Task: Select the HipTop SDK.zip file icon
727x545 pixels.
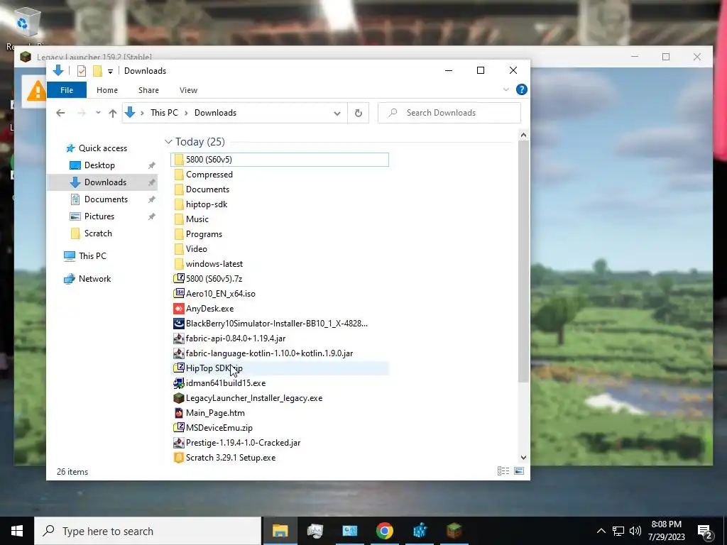Action: (178, 368)
